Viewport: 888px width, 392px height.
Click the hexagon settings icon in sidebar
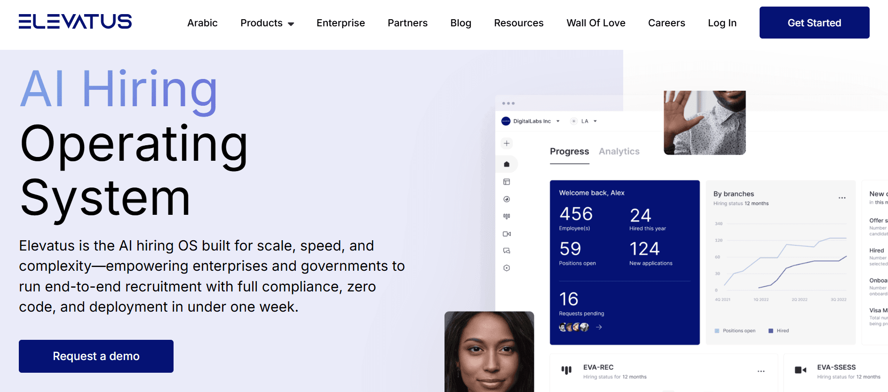(x=507, y=268)
